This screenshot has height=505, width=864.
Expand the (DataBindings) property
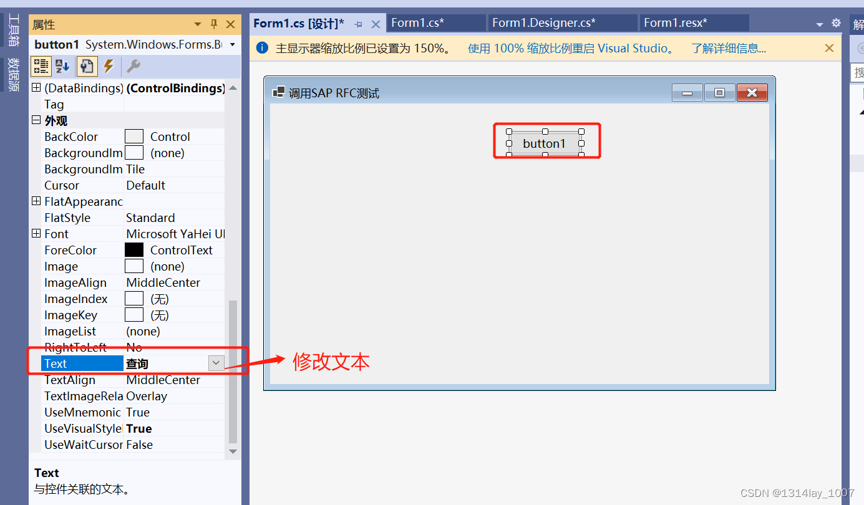coord(36,88)
